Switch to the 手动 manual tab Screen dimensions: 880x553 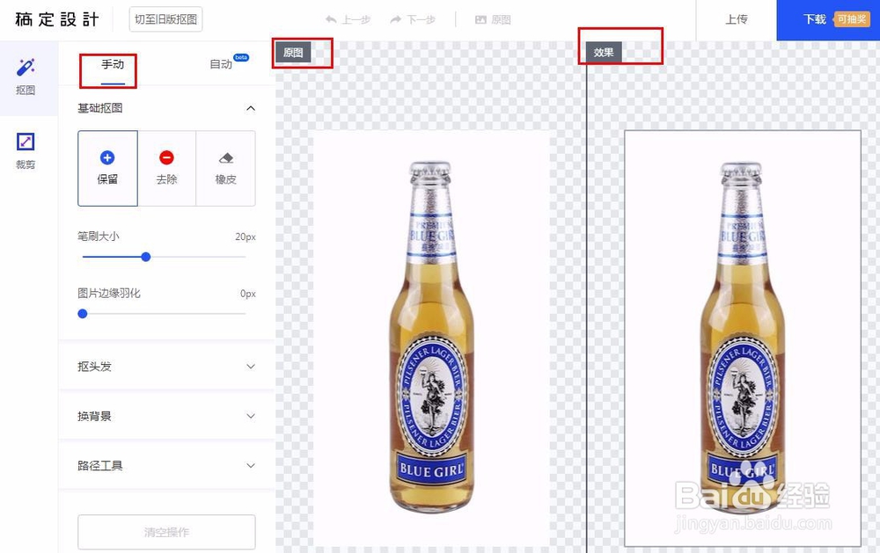(113, 64)
